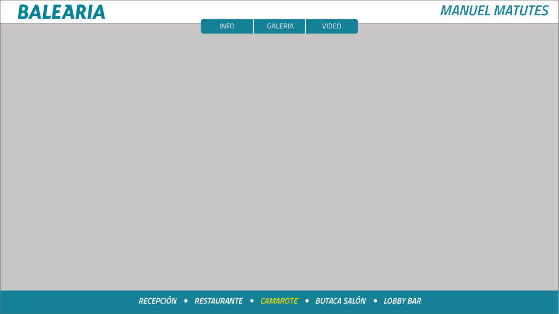Select the VIDEO tab
This screenshot has height=314, width=559.
pyautogui.click(x=331, y=26)
